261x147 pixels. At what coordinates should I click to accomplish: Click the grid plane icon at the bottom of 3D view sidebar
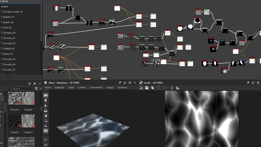pos(46,145)
